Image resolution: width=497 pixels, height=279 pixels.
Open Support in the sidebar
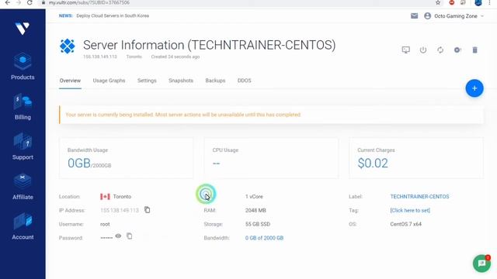[23, 146]
